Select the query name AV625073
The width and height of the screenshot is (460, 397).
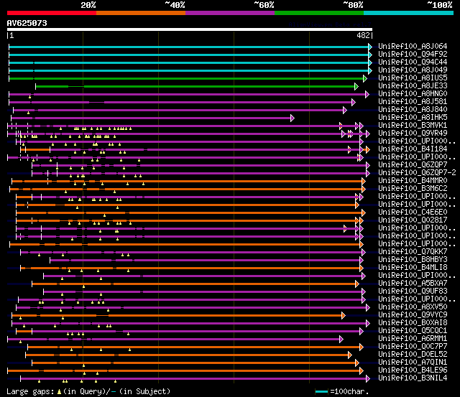pos(27,23)
